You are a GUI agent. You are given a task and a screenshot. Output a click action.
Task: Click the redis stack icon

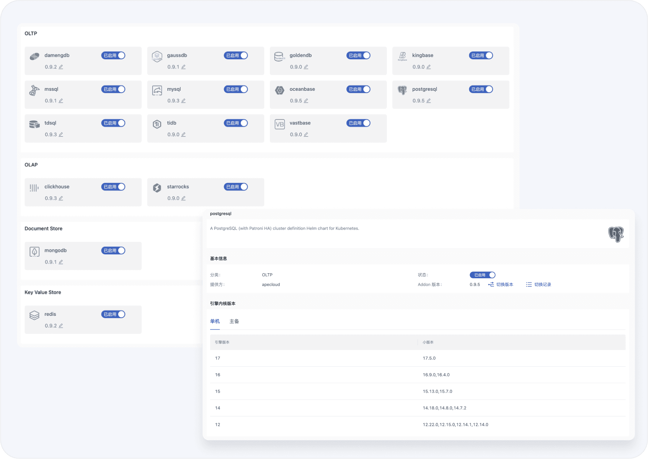[x=34, y=315]
